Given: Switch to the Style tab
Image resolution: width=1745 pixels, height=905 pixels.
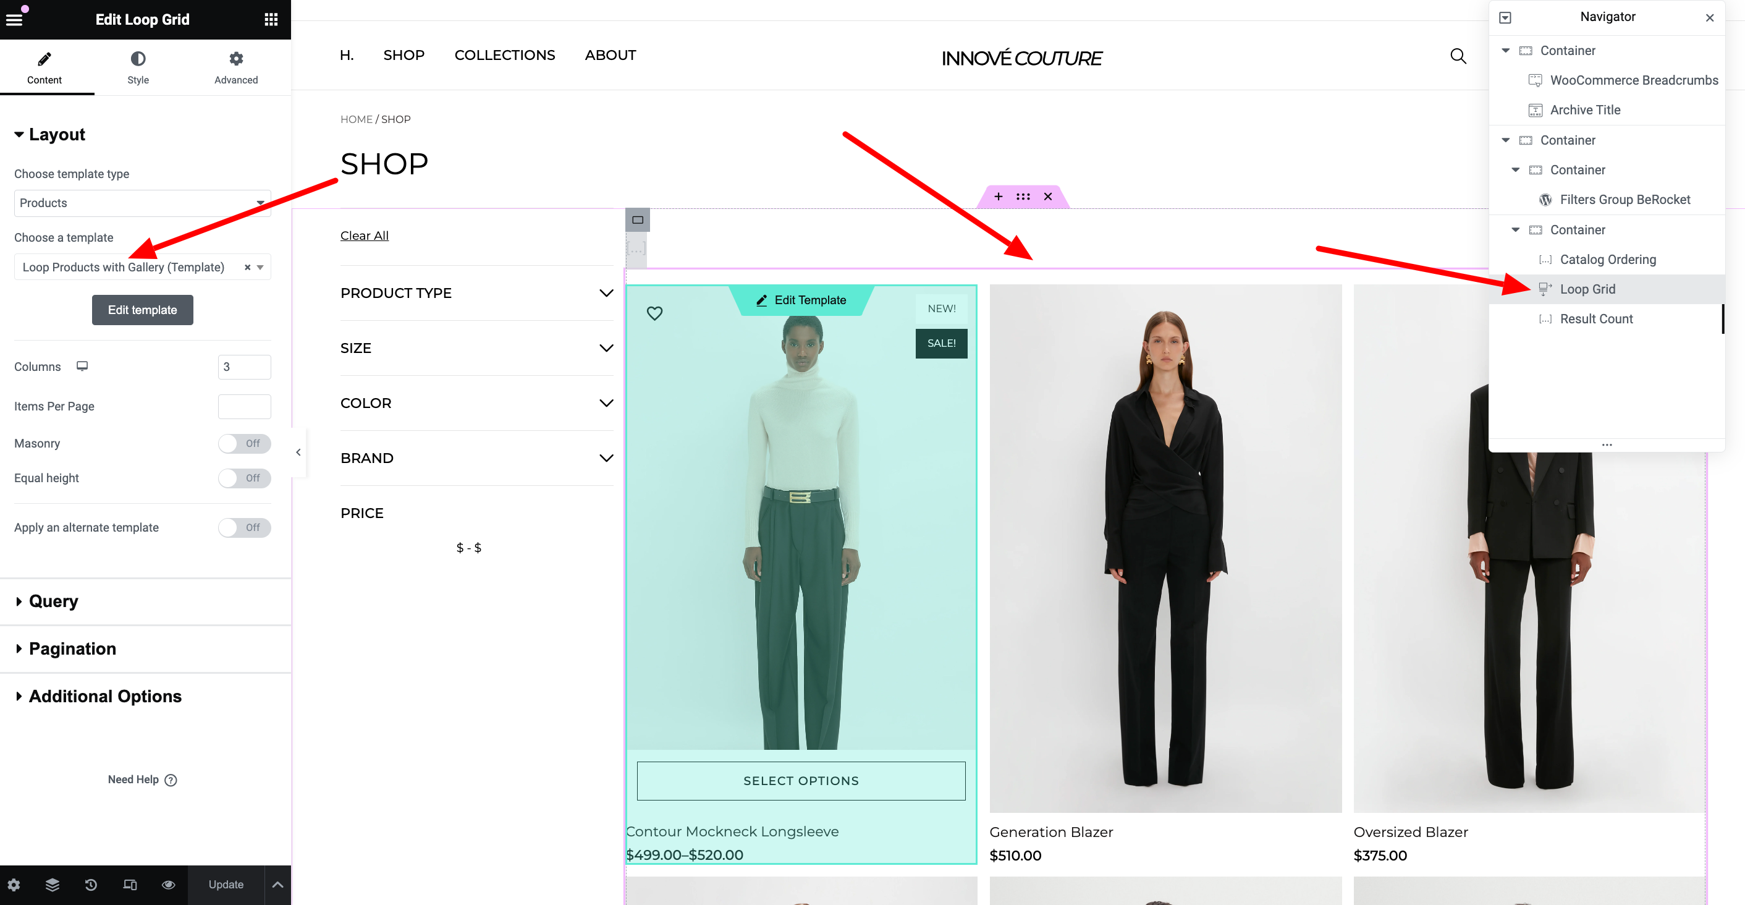Looking at the screenshot, I should click(138, 67).
